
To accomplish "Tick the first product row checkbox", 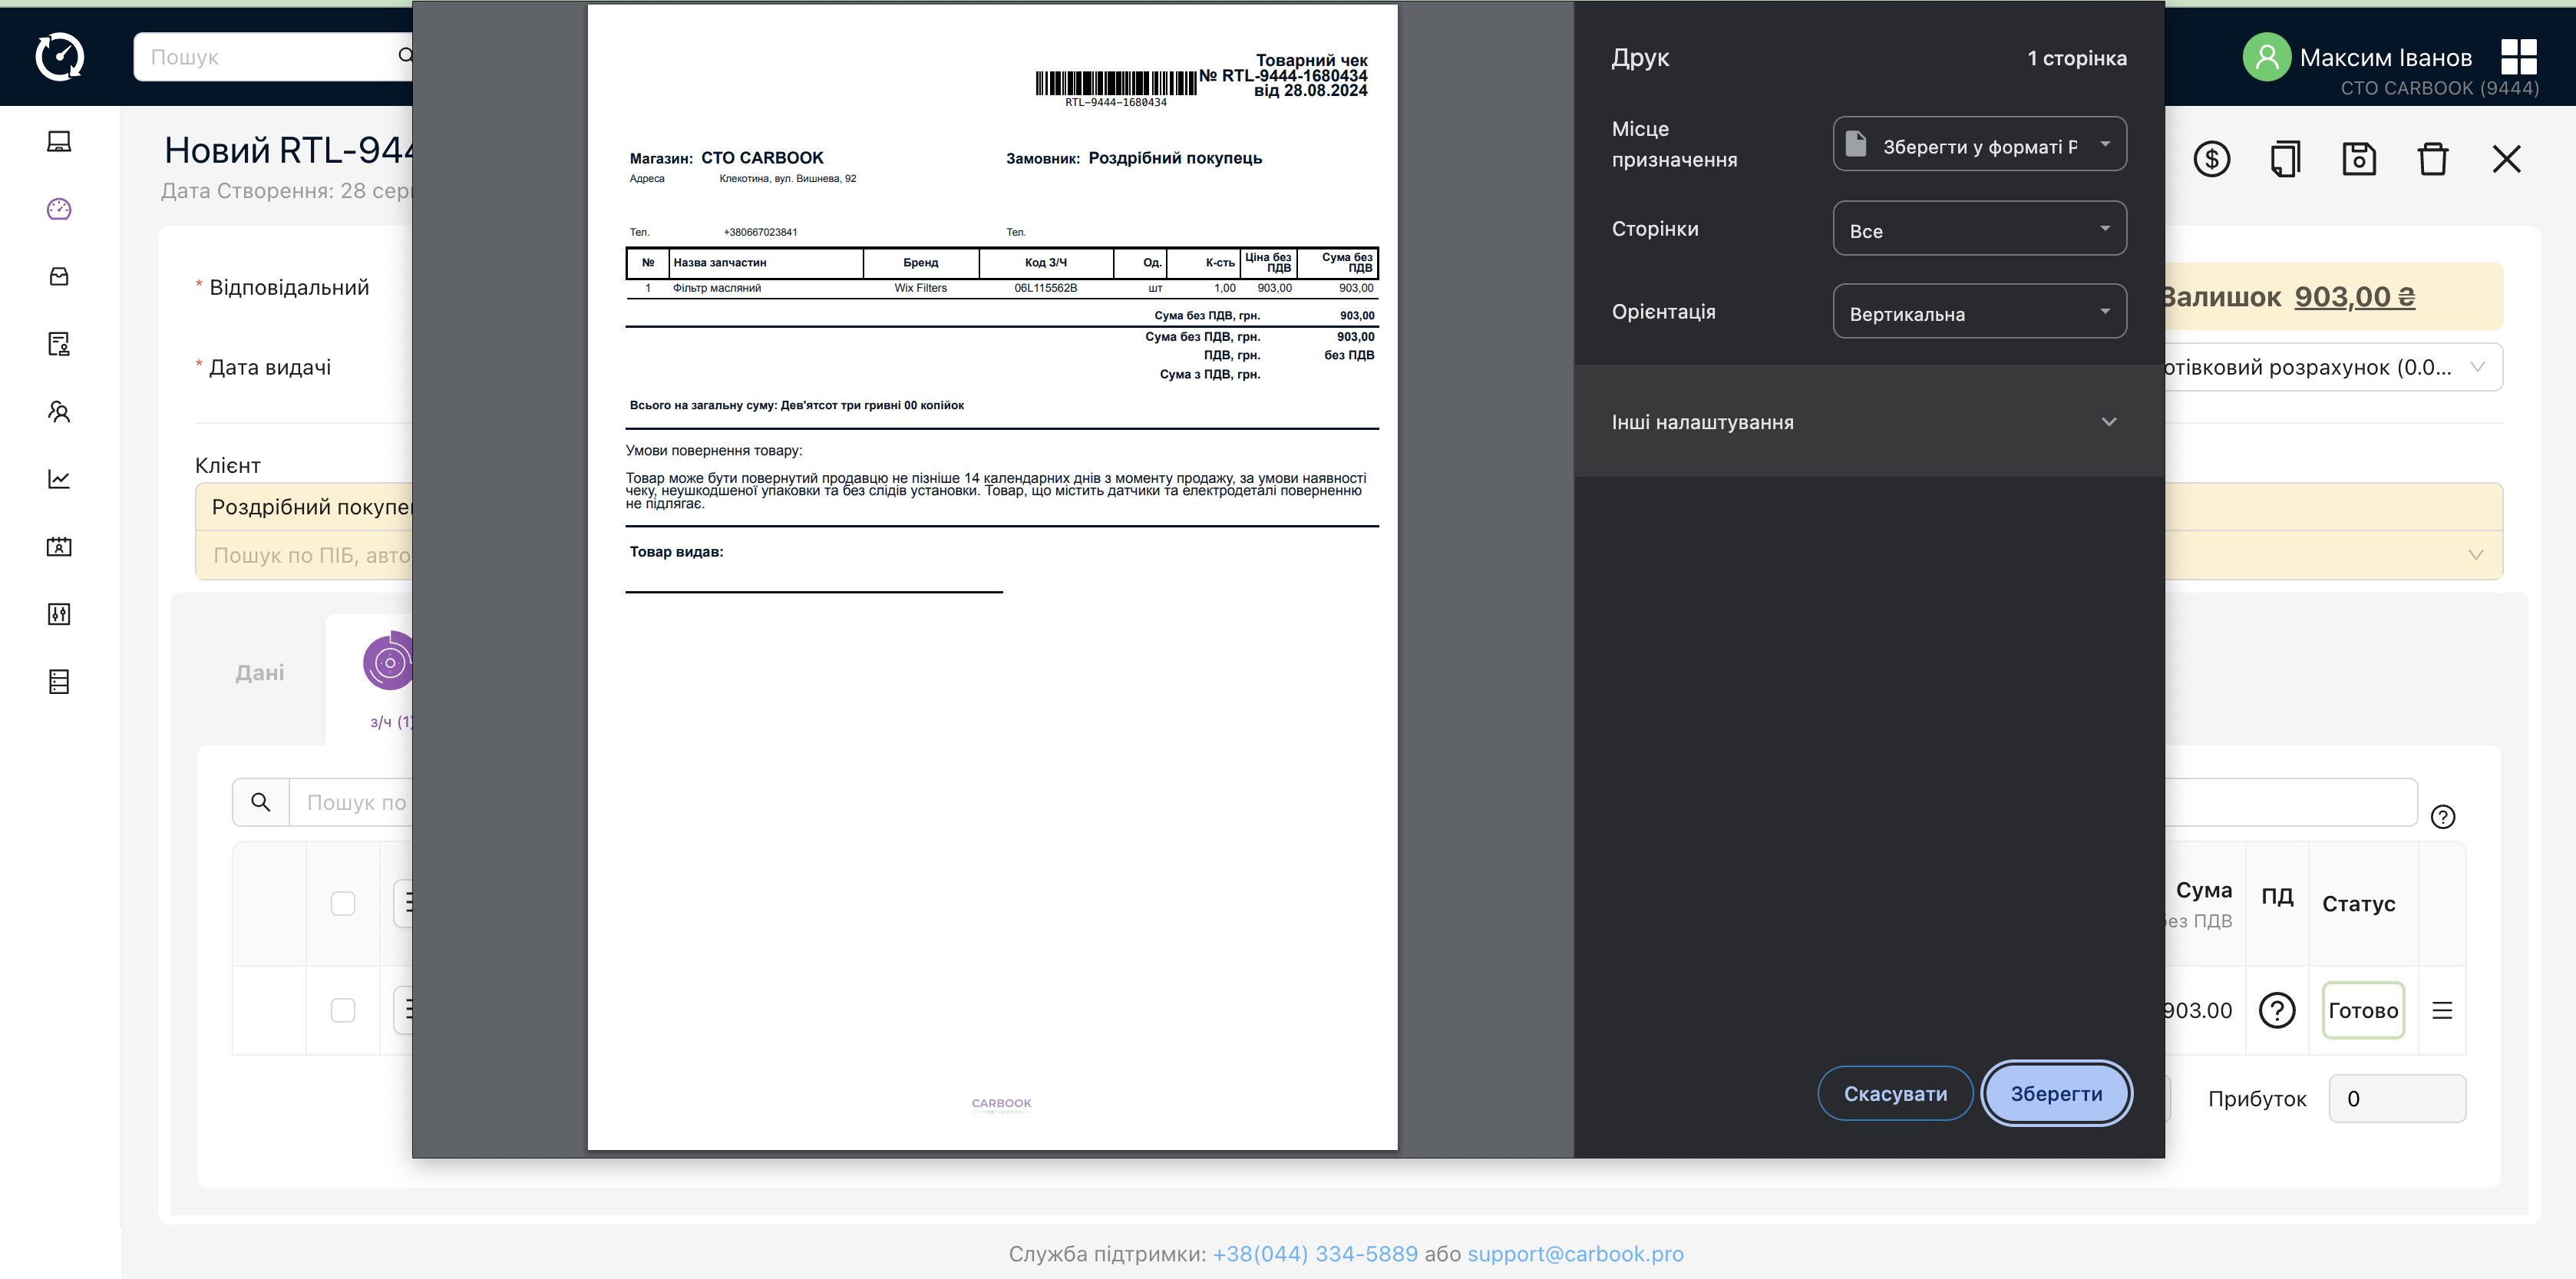I will tap(343, 1010).
